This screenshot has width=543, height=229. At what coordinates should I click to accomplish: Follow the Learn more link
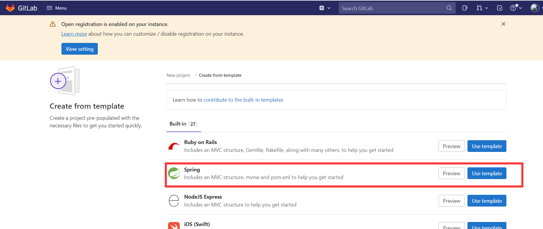74,34
